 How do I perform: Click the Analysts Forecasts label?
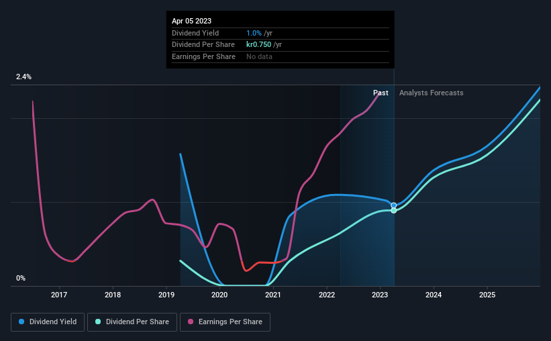431,93
